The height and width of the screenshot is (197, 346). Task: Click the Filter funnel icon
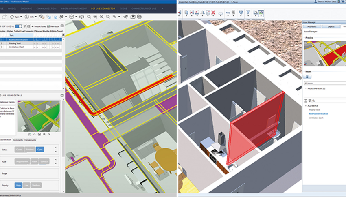(247, 12)
